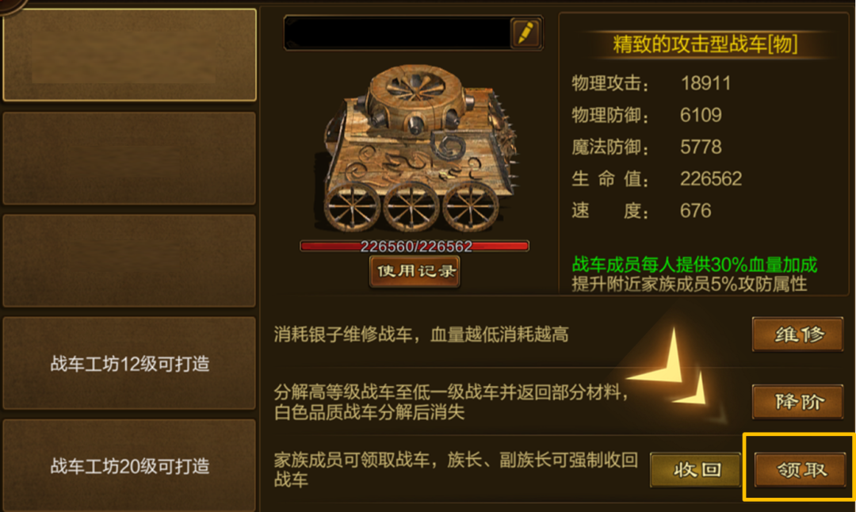Click the red chariot health bar
Viewport: 856px width, 512px height.
pos(415,246)
